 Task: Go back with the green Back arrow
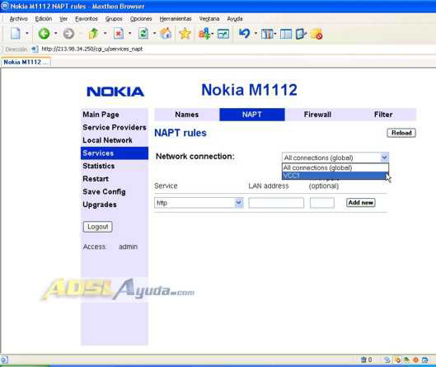44,34
